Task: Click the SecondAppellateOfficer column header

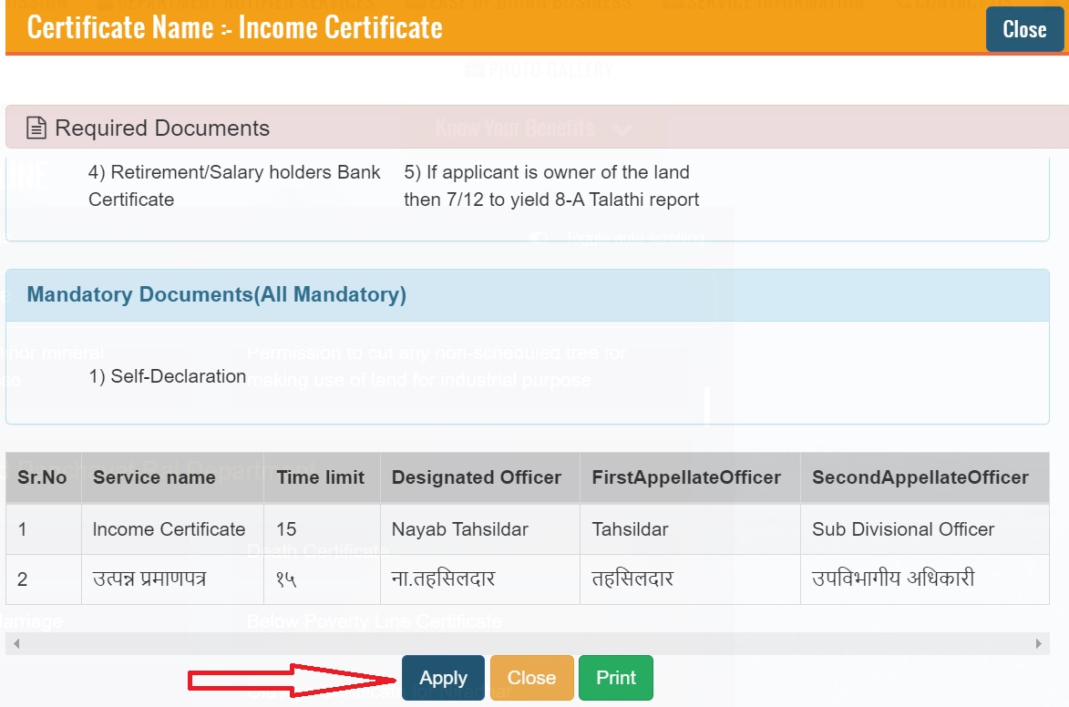Action: (x=920, y=477)
